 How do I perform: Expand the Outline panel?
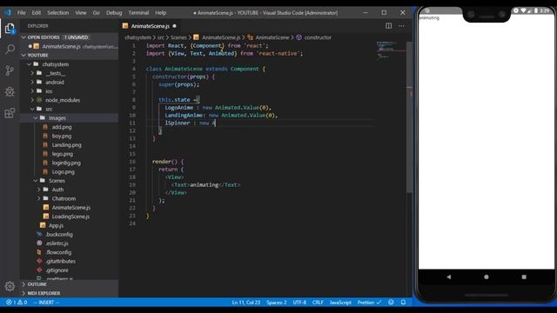point(70,284)
